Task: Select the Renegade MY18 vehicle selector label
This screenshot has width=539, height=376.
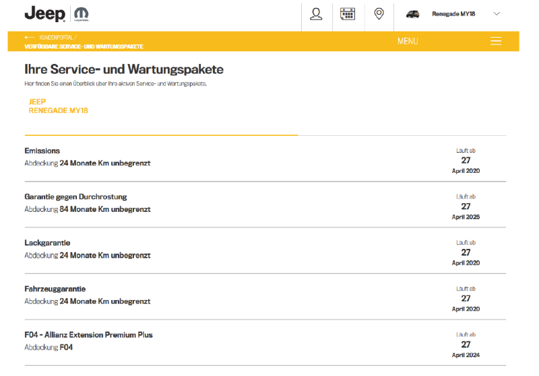Action: pos(453,14)
